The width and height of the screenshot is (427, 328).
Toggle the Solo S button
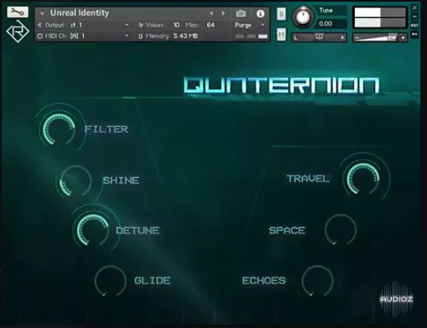[x=281, y=14]
